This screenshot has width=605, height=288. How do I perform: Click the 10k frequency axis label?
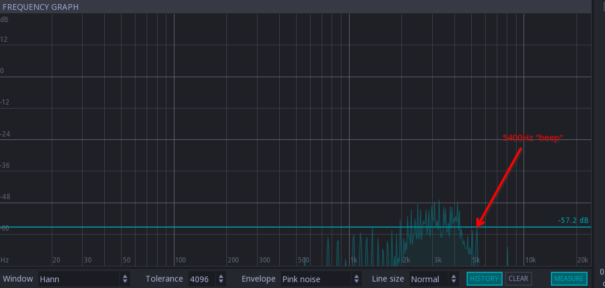pos(530,260)
